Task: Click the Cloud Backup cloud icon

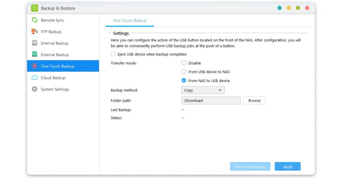Action: click(x=34, y=78)
